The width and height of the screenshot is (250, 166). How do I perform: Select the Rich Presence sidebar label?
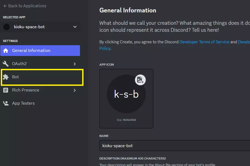pyautogui.click(x=26, y=90)
